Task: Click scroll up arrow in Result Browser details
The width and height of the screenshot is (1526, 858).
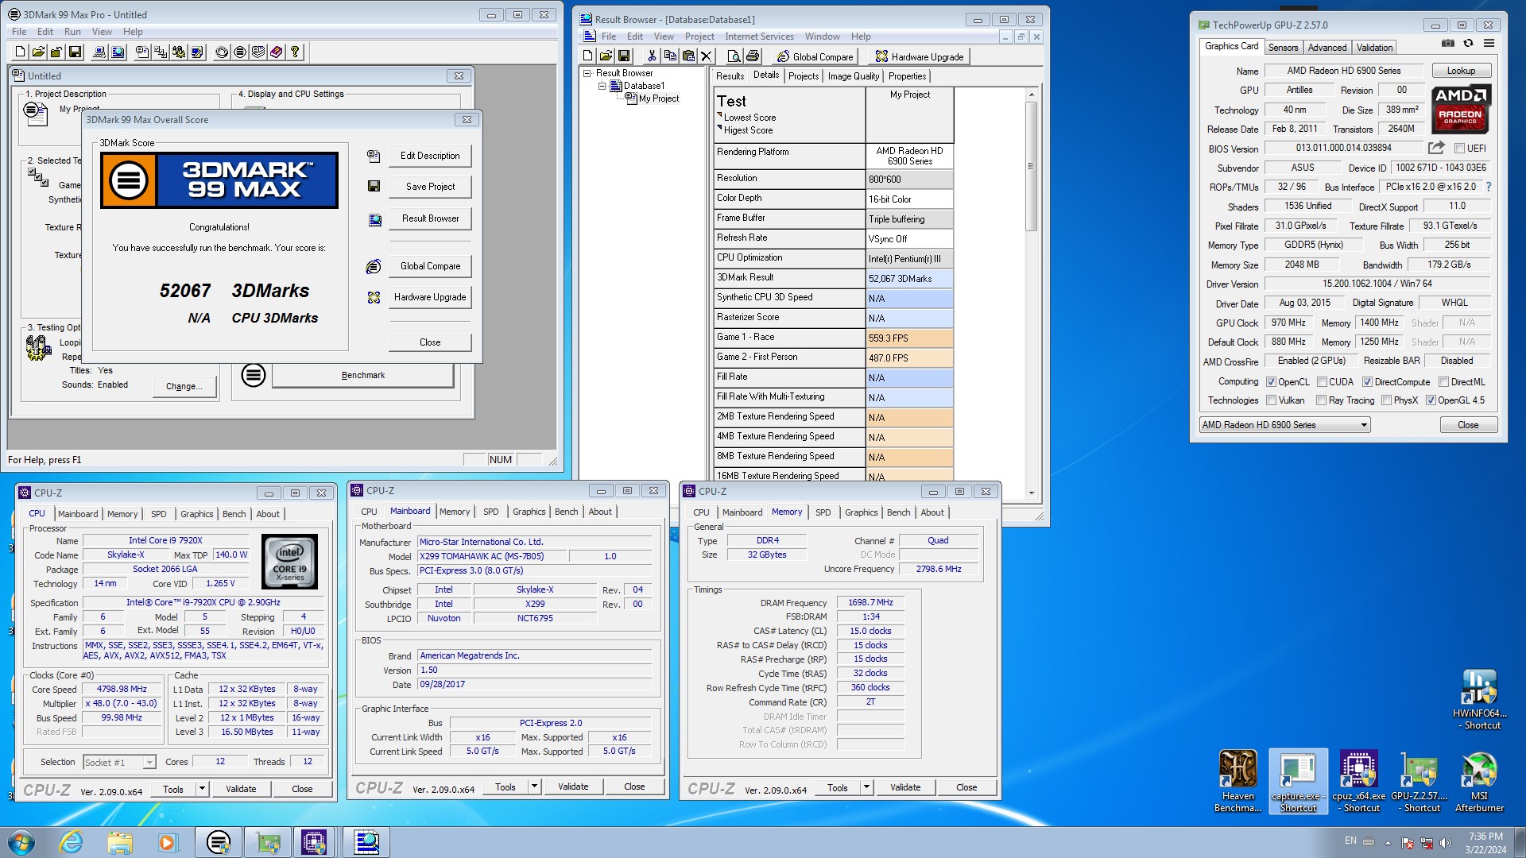Action: [1031, 95]
